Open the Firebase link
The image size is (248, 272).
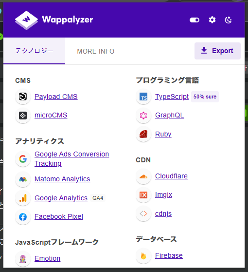[169, 255]
